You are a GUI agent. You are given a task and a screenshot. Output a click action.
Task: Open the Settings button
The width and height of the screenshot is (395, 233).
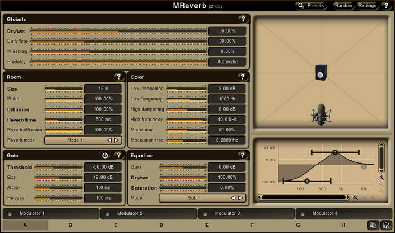click(x=367, y=6)
